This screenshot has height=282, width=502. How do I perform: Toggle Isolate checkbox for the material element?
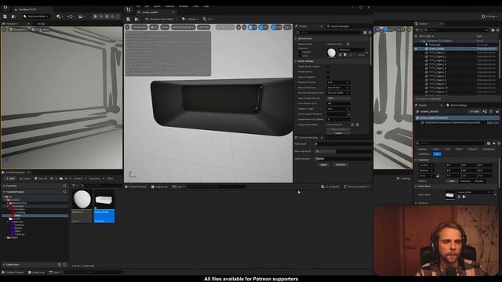(300, 56)
